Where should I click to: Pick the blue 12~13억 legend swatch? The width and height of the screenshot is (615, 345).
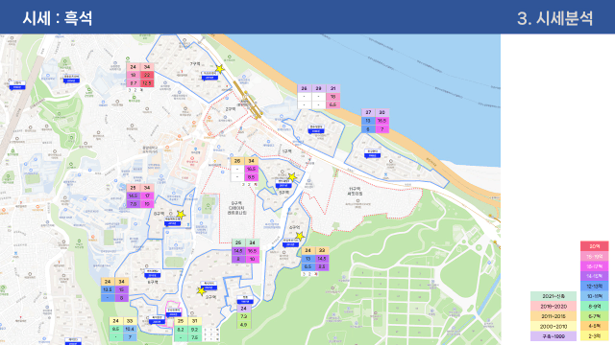tap(594, 287)
